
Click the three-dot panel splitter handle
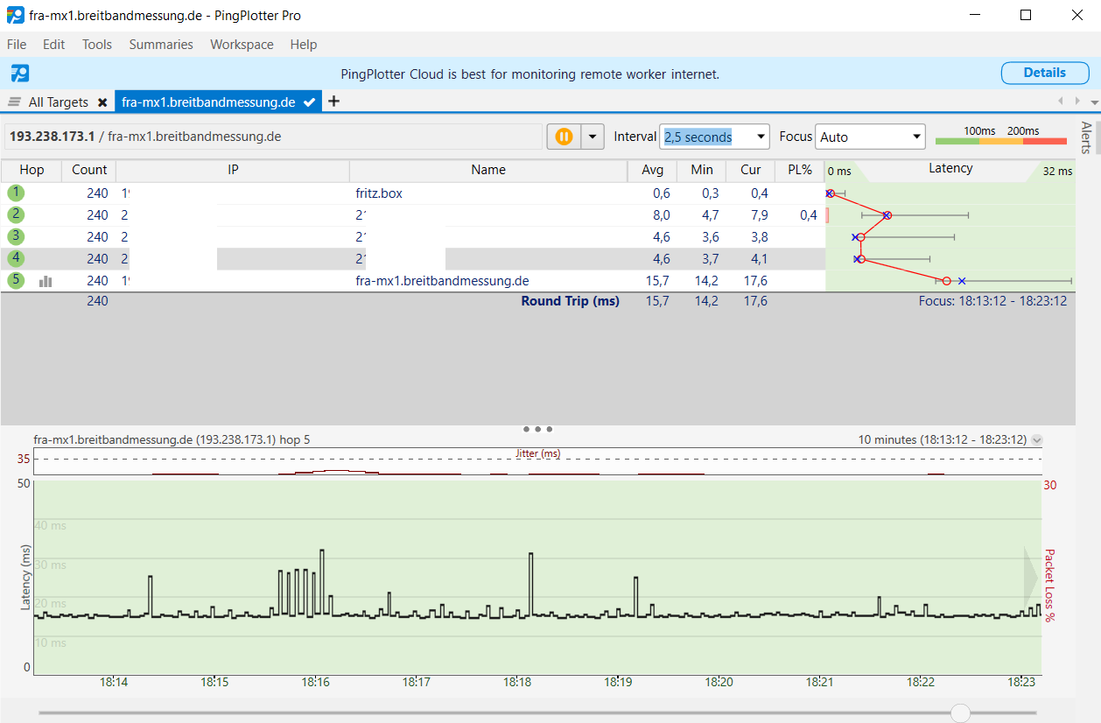(x=537, y=429)
